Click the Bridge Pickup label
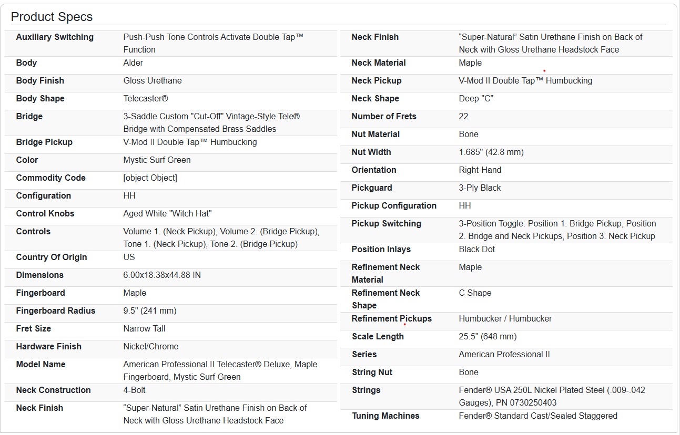680x435 pixels. click(x=44, y=142)
